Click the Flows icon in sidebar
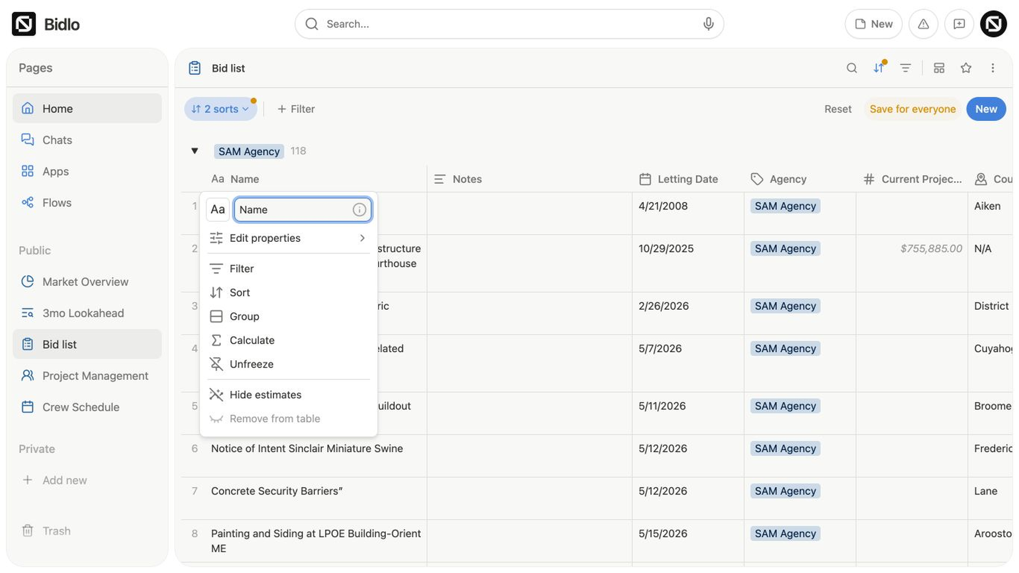 (28, 202)
